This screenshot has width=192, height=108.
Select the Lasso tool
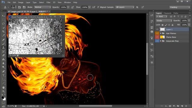click(x=3, y=24)
